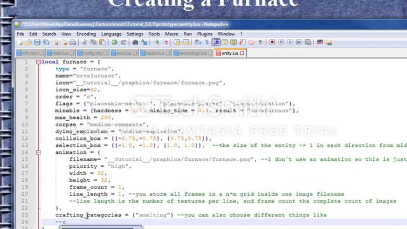Viewport: 407px width, 229px height.
Task: Click the Save All toolbar icon
Action: click(46, 43)
